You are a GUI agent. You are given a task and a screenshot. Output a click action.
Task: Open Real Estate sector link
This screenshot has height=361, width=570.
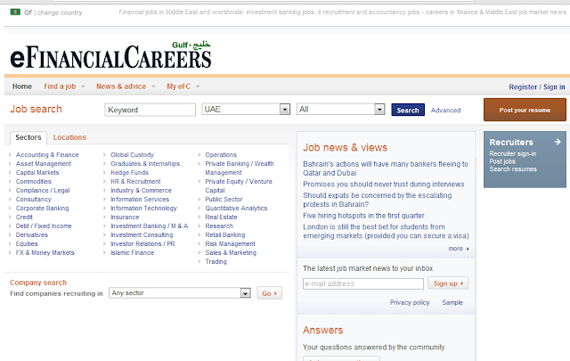click(222, 217)
